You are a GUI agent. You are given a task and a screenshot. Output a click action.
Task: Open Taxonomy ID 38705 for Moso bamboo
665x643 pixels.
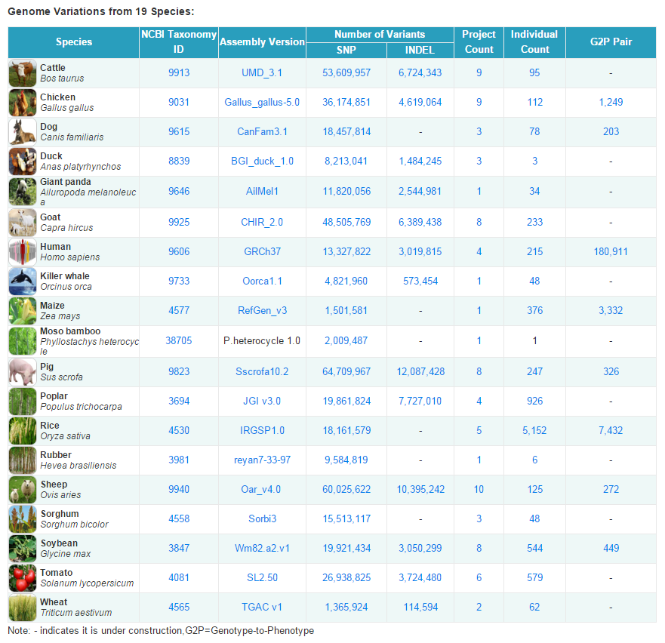coord(179,341)
